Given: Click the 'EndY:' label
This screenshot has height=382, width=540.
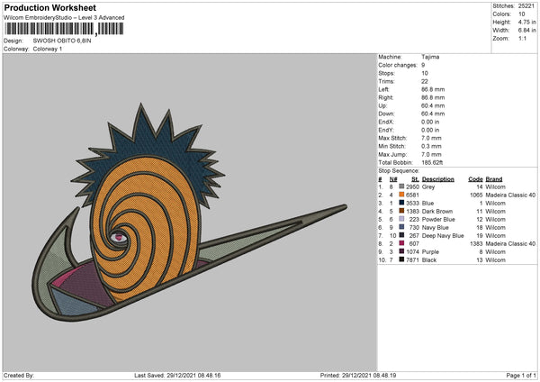Looking at the screenshot, I should 386,130.
